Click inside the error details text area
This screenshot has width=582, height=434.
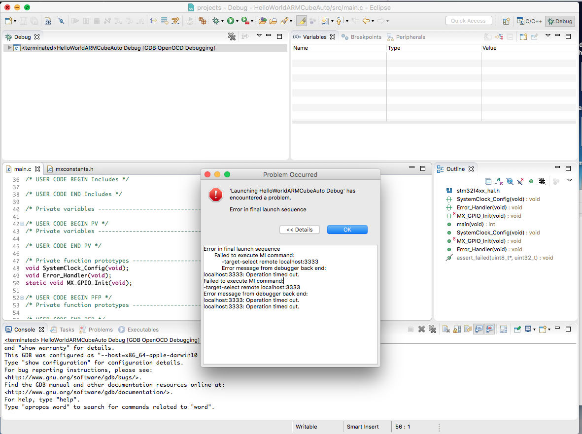(x=290, y=304)
